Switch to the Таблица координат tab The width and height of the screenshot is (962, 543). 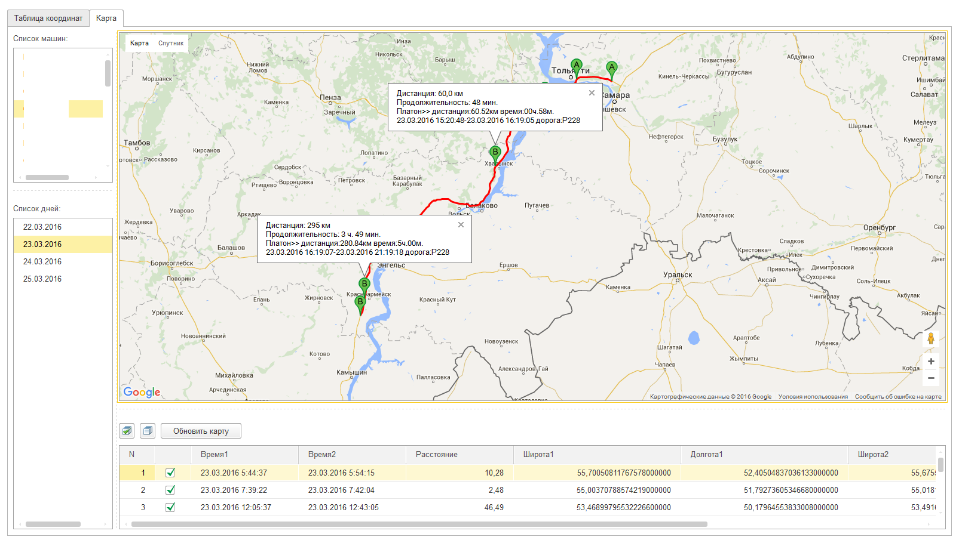coord(48,18)
